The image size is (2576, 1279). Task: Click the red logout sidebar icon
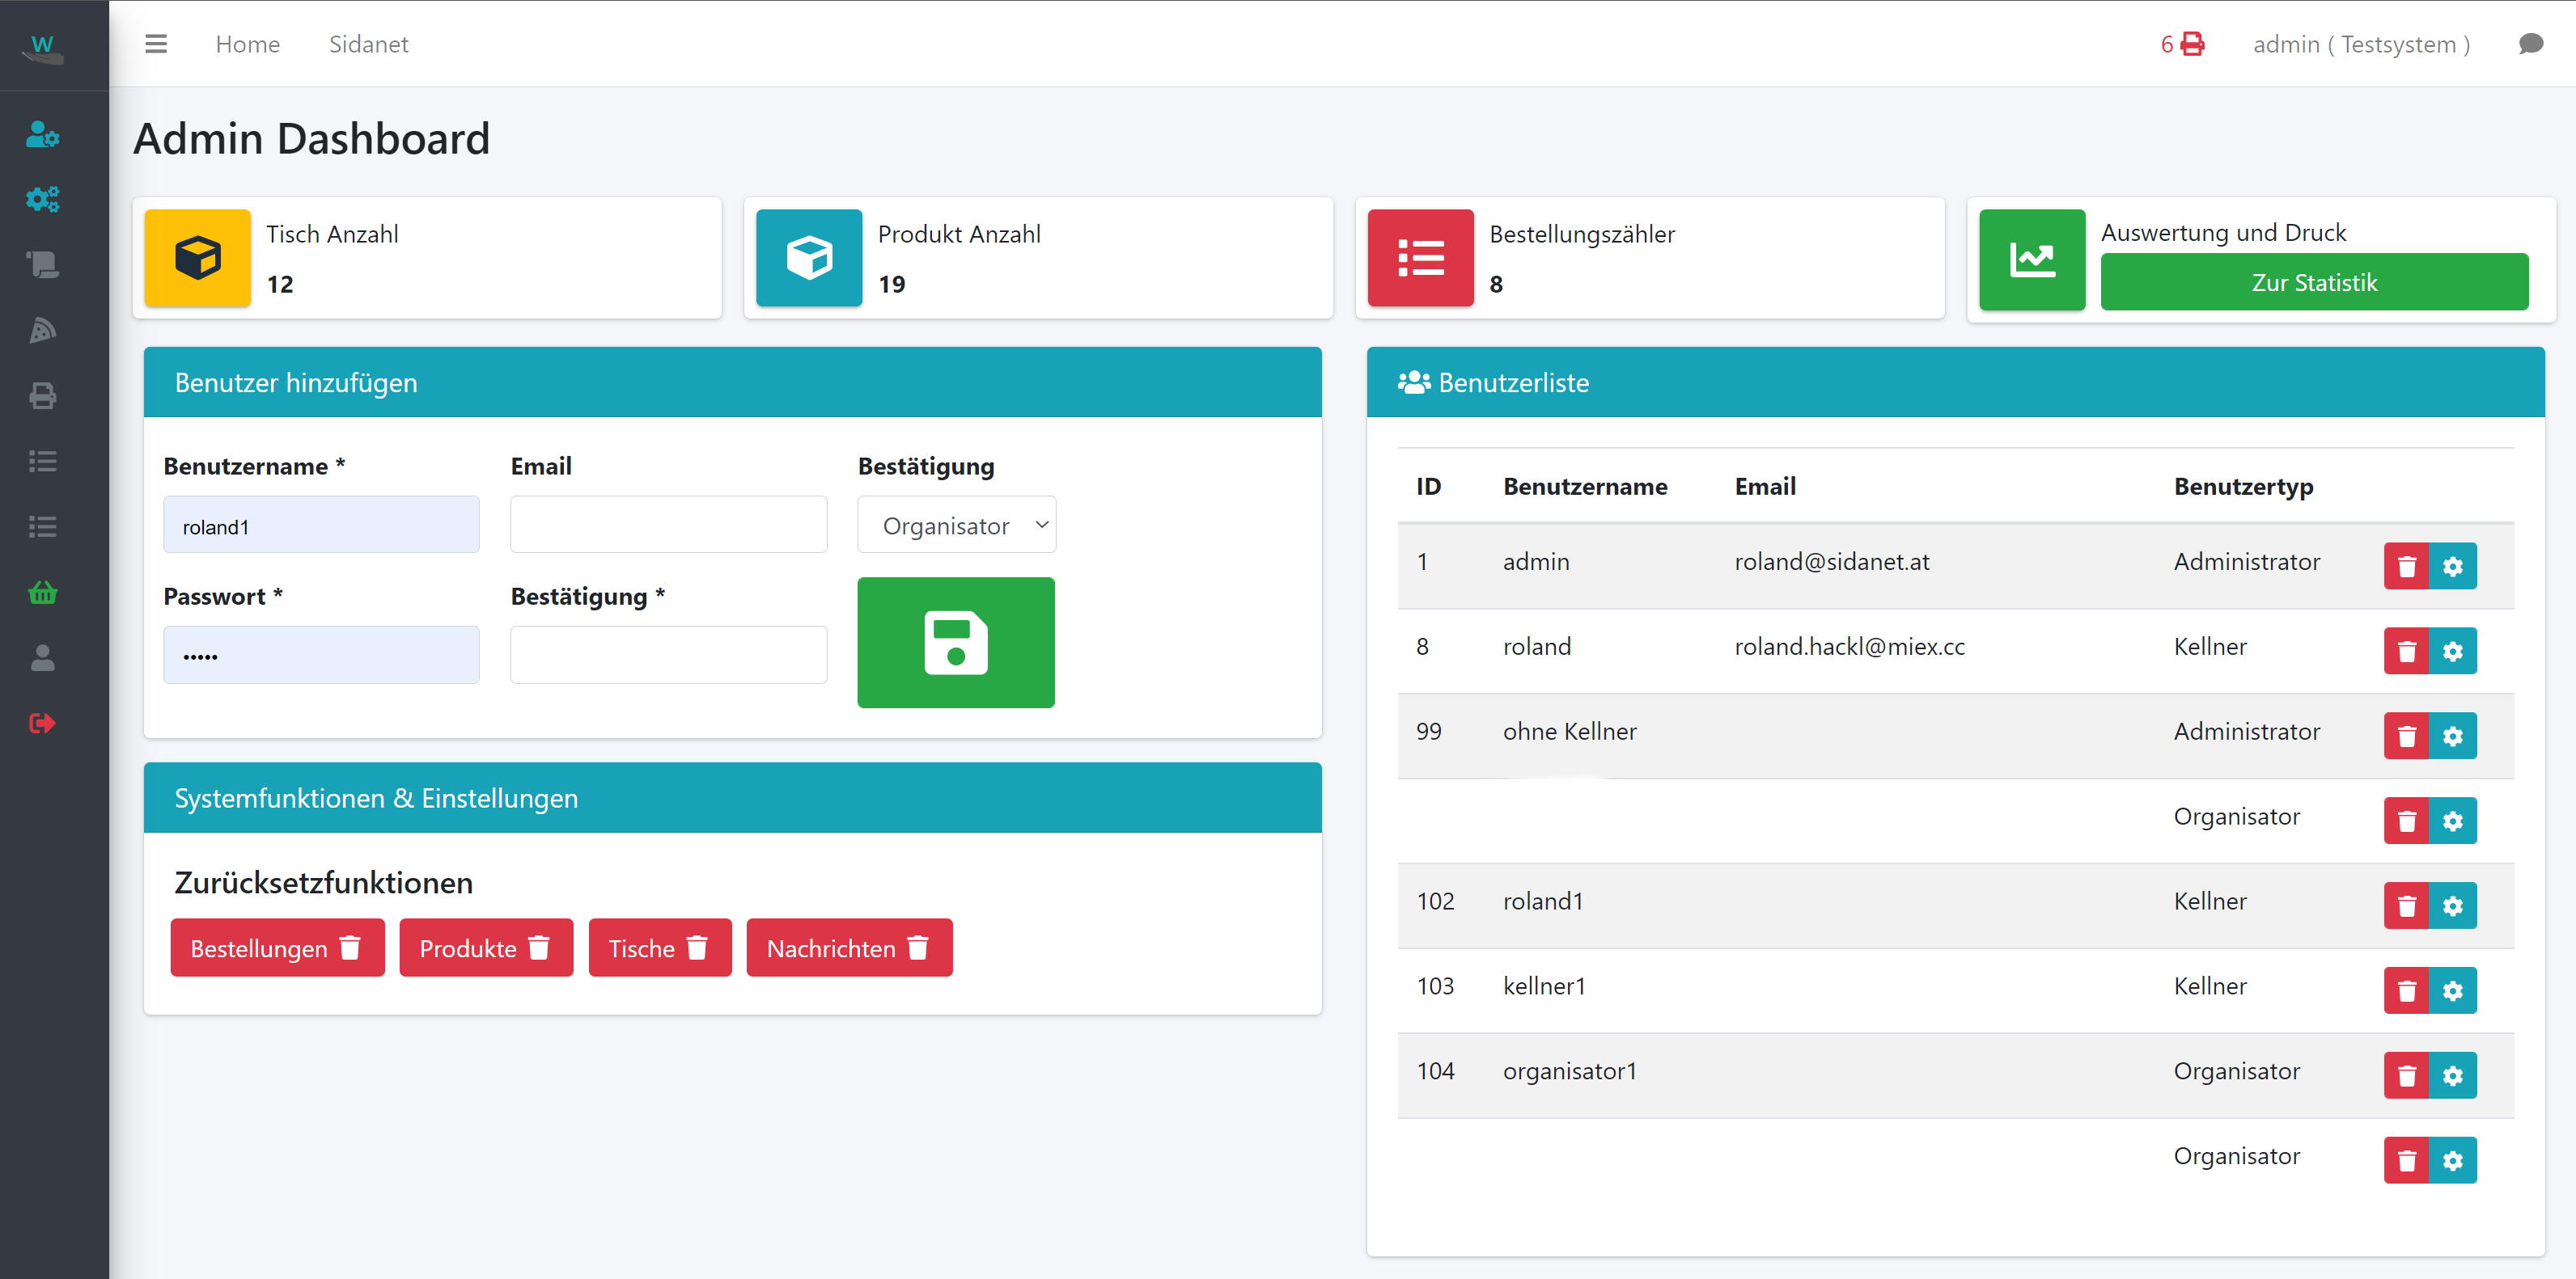point(42,723)
